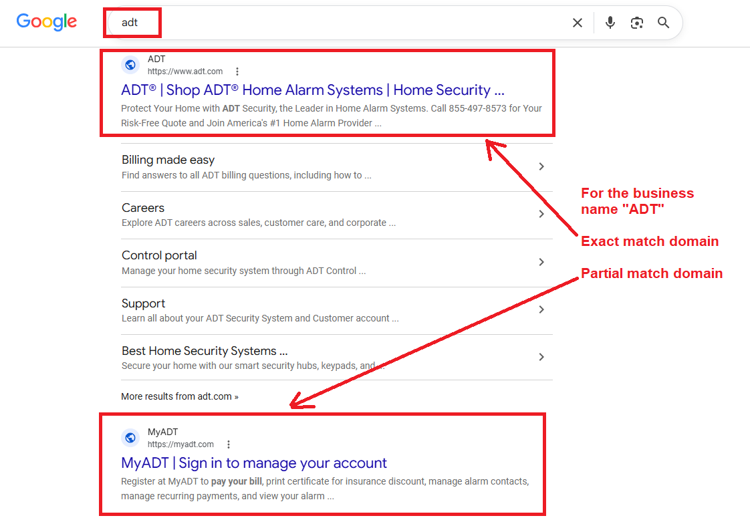Open the Billing made easy sitelink
The width and height of the screenshot is (750, 522).
pyautogui.click(x=168, y=160)
